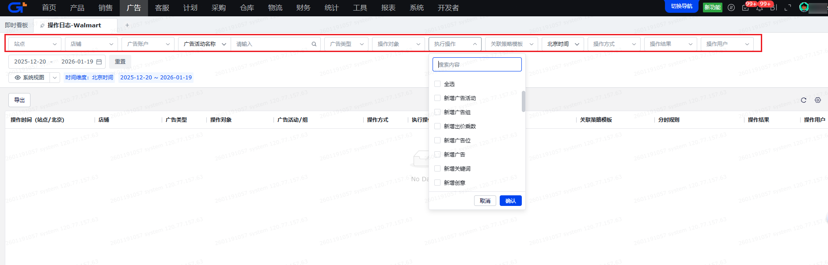Screen dimensions: 828x265
Task: Open the 客服 menu
Action: pos(162,8)
